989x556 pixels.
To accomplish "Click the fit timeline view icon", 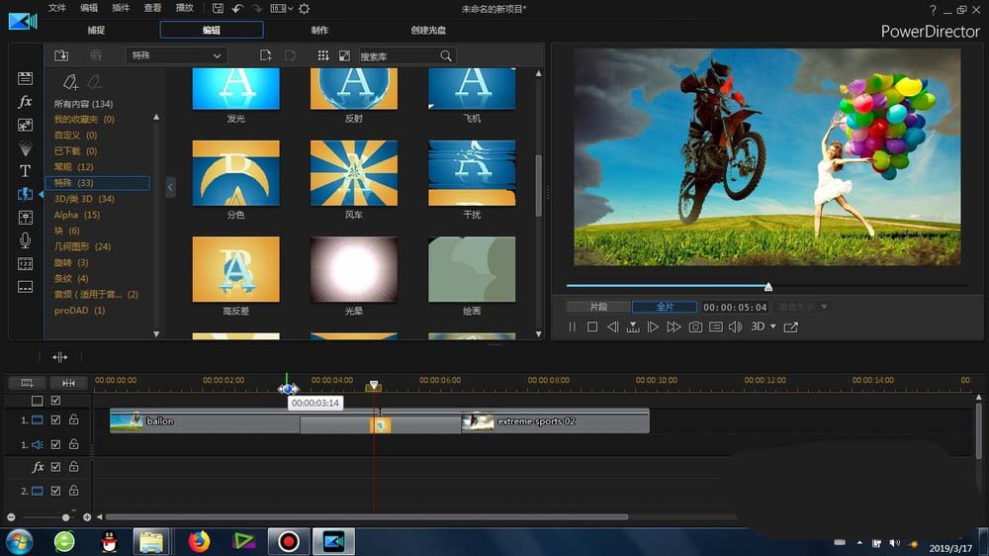I will click(x=69, y=383).
